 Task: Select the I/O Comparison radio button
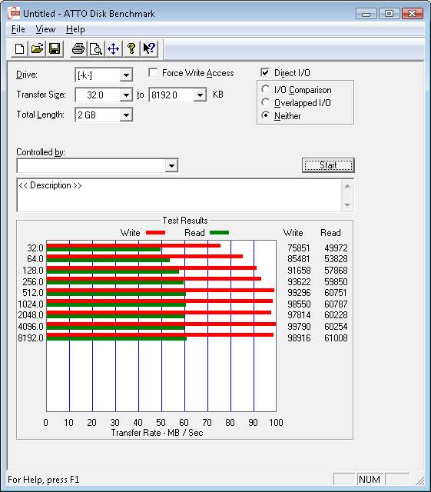265,89
